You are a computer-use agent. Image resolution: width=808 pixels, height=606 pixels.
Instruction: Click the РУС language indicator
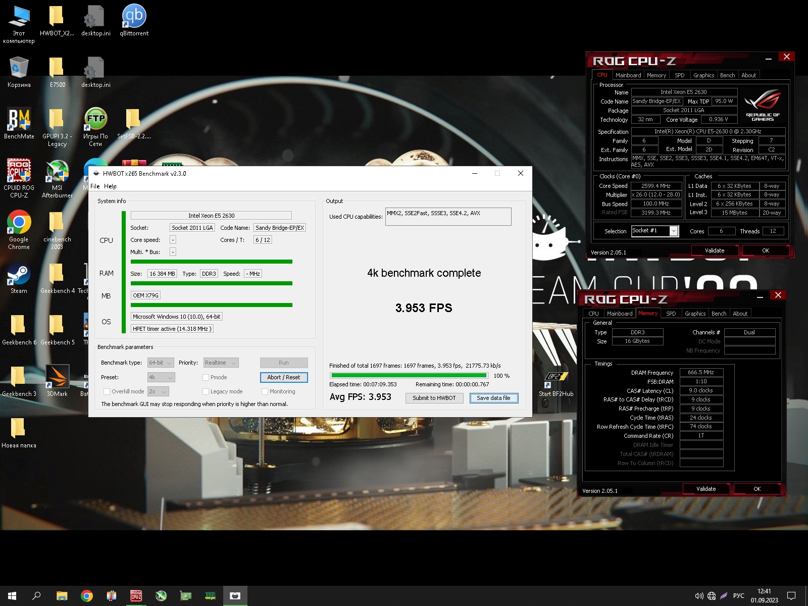point(738,596)
